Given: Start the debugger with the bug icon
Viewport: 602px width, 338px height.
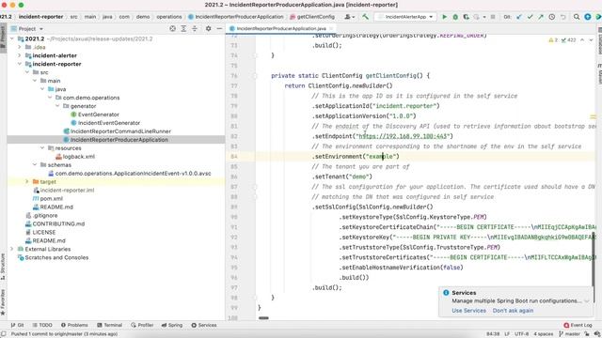Looking at the screenshot, I should coord(455,17).
